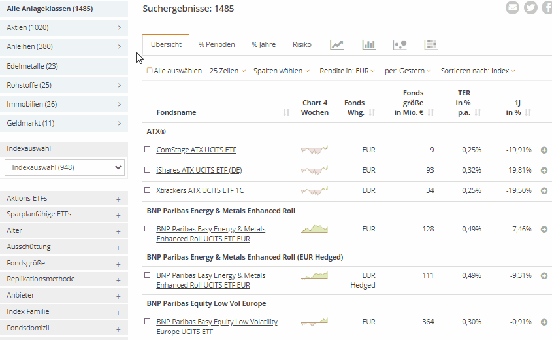Click ComStage ATX 4-week chart thumbnail
The image size is (552, 340).
click(x=314, y=150)
